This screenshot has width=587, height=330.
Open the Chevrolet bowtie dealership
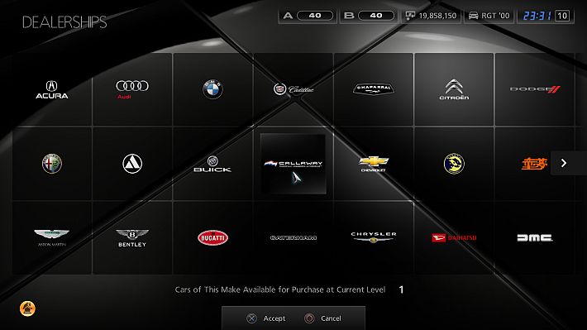coord(373,164)
